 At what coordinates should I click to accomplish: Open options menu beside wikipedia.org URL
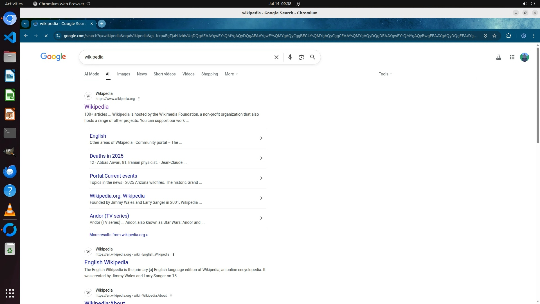point(139,99)
